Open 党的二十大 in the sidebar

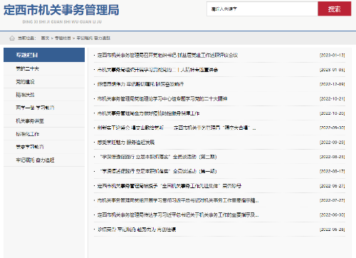(x=27, y=68)
